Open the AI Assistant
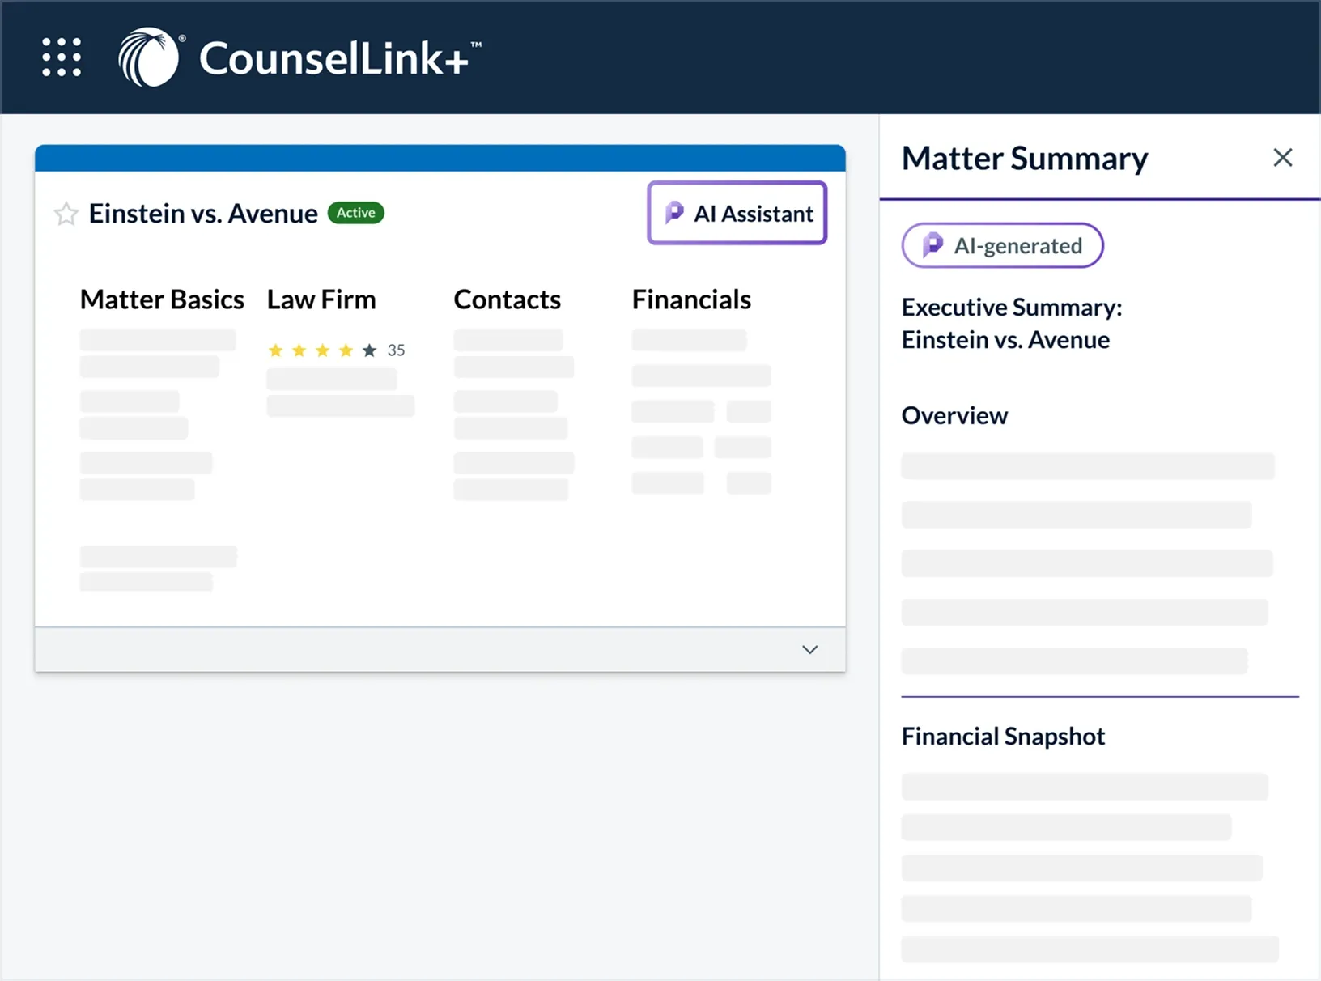The width and height of the screenshot is (1321, 981). click(x=737, y=213)
